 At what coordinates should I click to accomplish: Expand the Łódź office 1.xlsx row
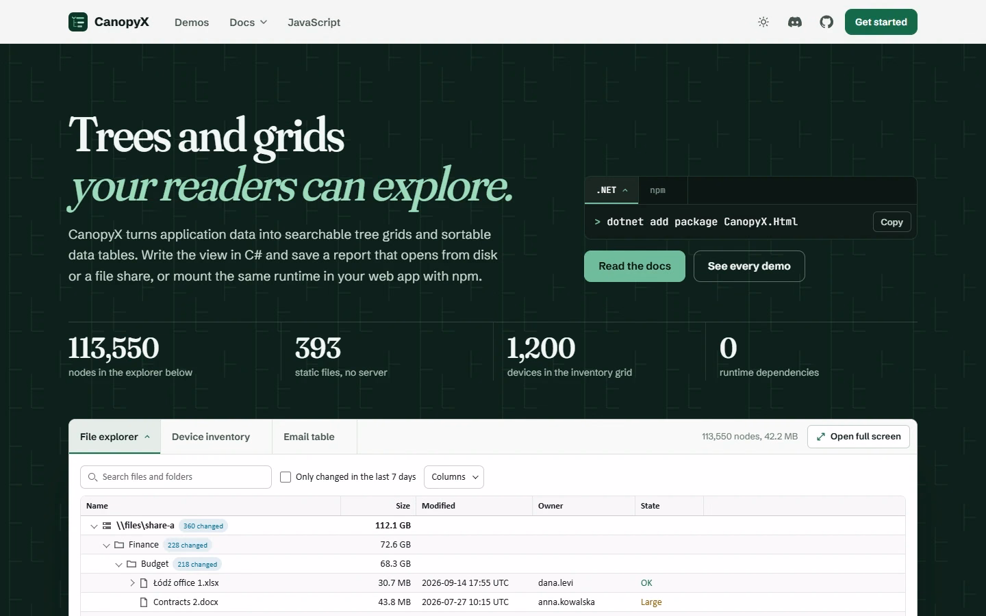(132, 583)
